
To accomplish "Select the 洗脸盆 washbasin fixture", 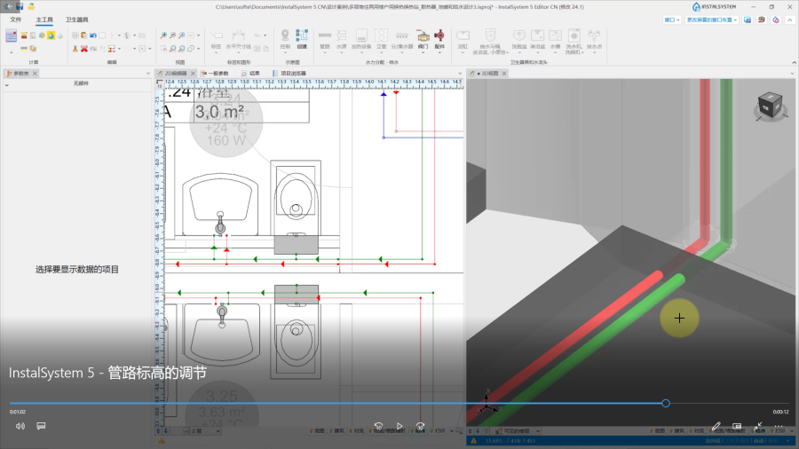I will [518, 40].
